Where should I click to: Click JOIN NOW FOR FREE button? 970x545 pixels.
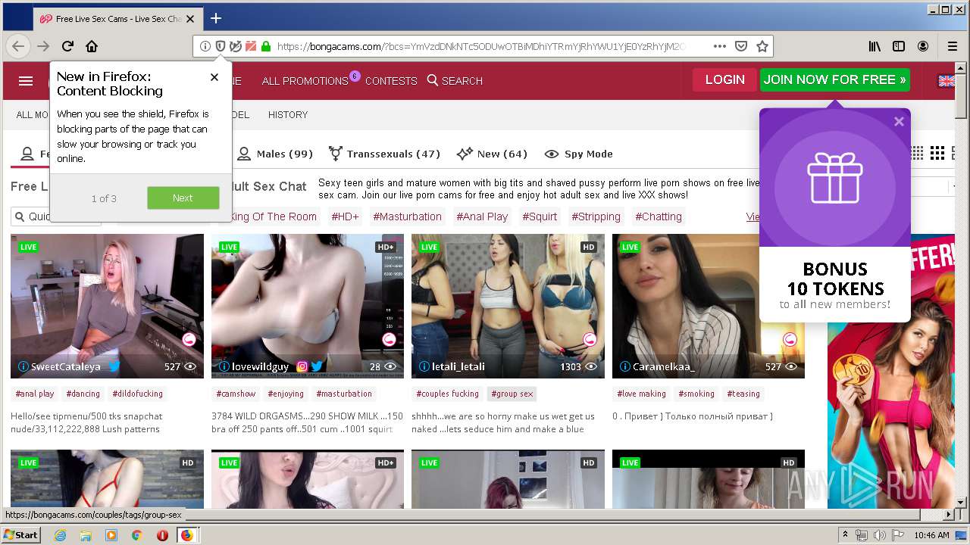point(835,79)
